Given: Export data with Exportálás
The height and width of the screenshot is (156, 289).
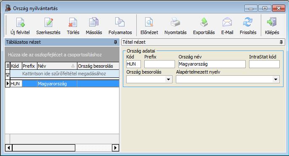Looking at the screenshot, I should coord(204,26).
